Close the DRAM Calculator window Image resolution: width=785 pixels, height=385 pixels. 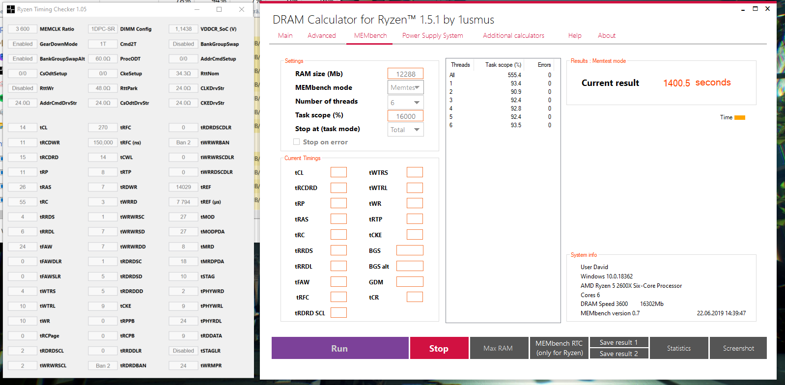pyautogui.click(x=768, y=9)
